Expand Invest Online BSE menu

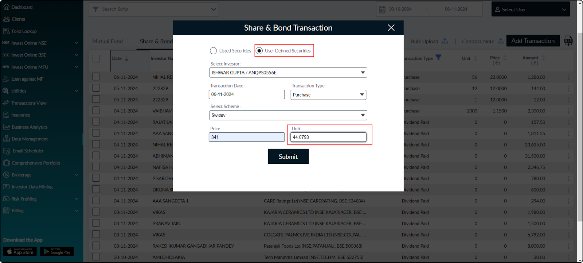pyautogui.click(x=77, y=55)
